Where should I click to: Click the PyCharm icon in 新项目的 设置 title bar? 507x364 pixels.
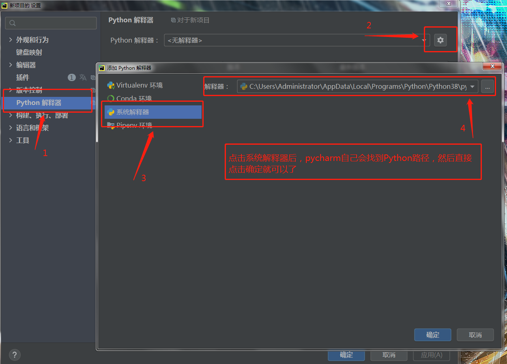[x=4, y=6]
